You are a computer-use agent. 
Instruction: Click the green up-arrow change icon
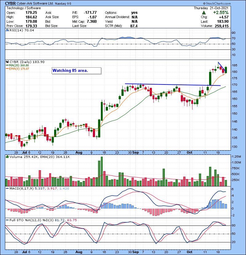tap(204, 13)
